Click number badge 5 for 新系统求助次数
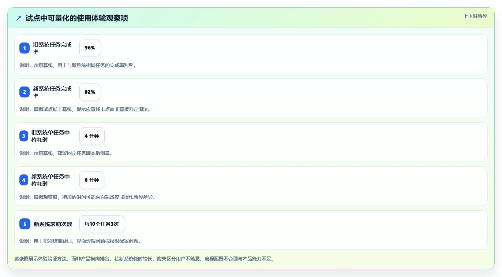The height and width of the screenshot is (277, 502). (25, 224)
